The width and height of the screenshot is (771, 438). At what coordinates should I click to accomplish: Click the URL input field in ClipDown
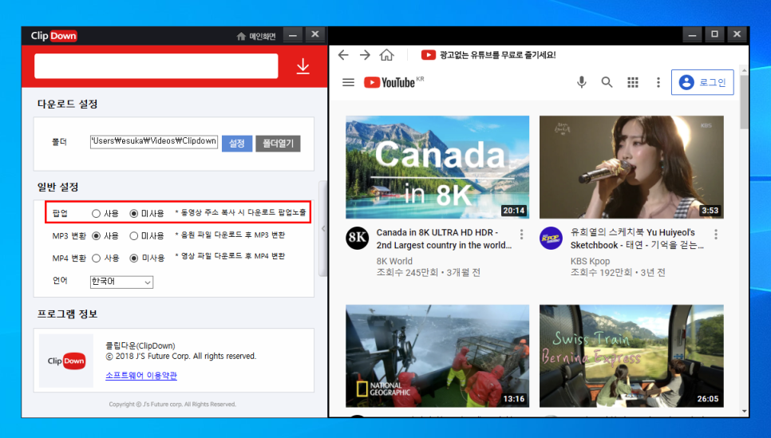[x=156, y=66]
